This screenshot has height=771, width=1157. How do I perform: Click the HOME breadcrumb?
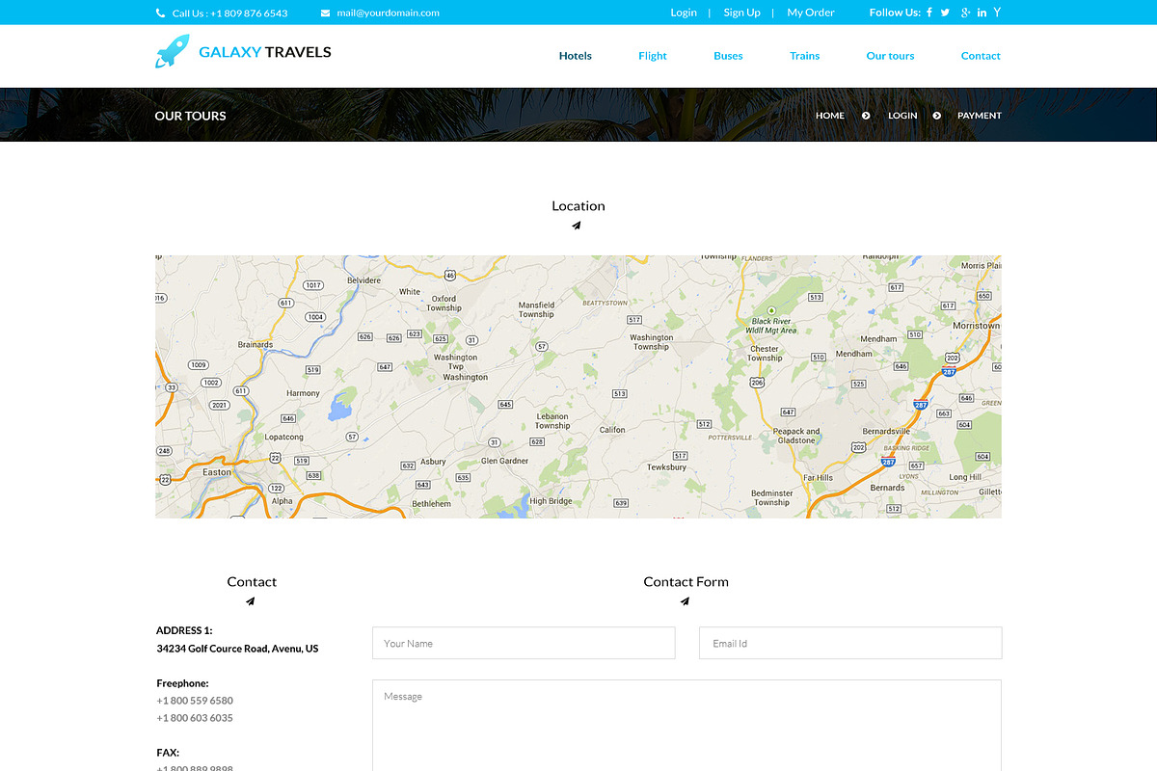[830, 116]
